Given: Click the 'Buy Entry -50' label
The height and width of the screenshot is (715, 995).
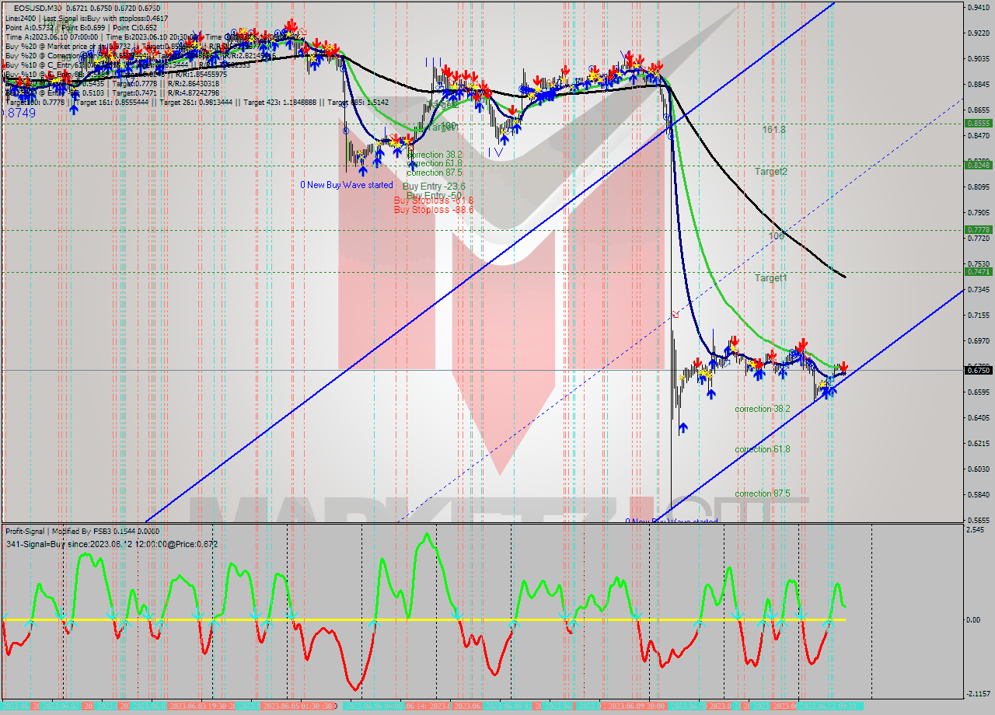Looking at the screenshot, I should tap(434, 195).
